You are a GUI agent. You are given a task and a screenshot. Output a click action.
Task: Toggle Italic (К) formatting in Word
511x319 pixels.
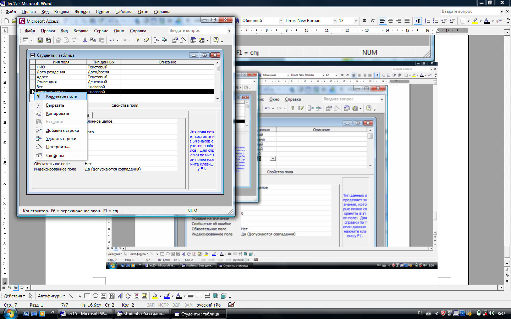[372, 21]
